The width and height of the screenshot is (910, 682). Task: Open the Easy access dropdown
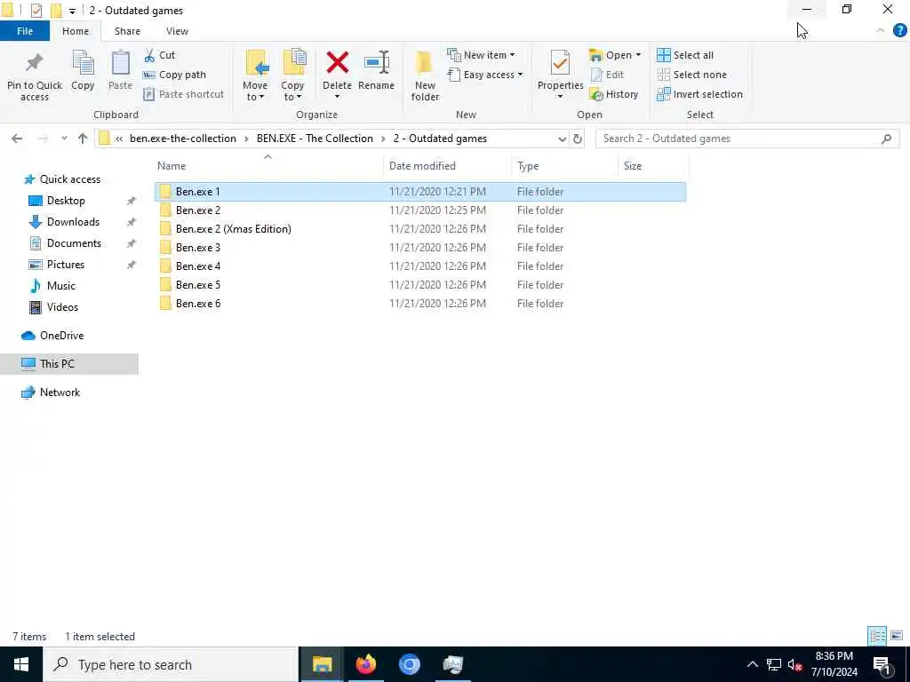point(485,75)
